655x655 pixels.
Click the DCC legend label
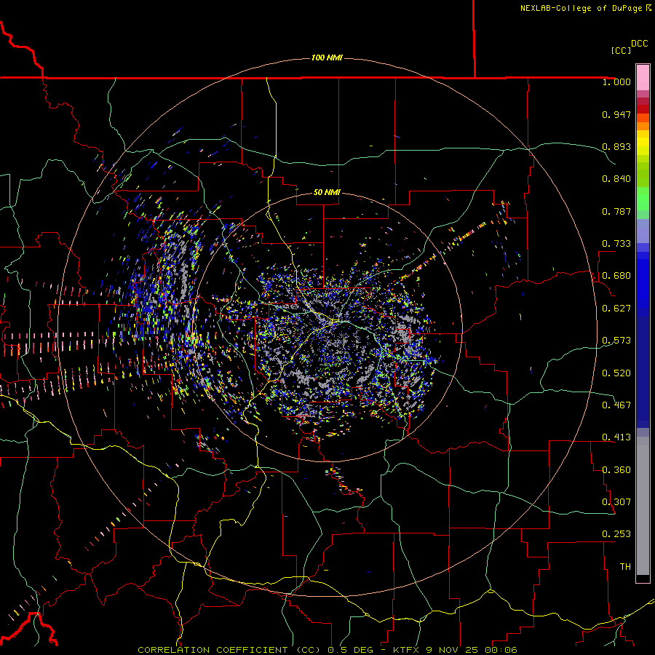tap(640, 44)
